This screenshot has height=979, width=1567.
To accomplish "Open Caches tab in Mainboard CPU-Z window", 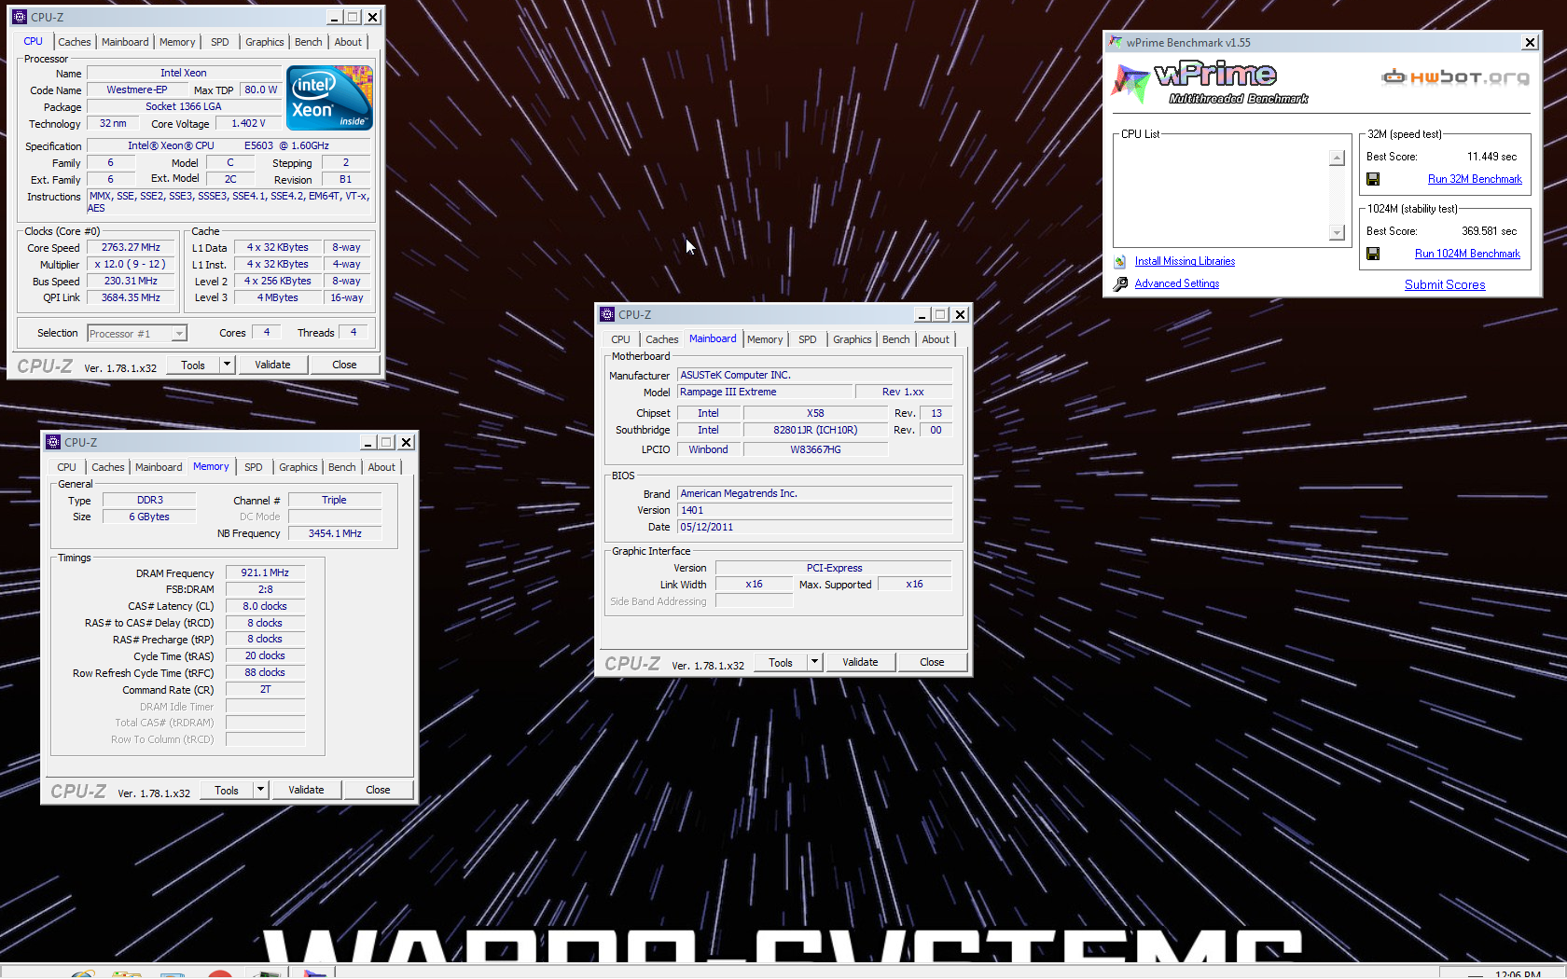I will (662, 339).
